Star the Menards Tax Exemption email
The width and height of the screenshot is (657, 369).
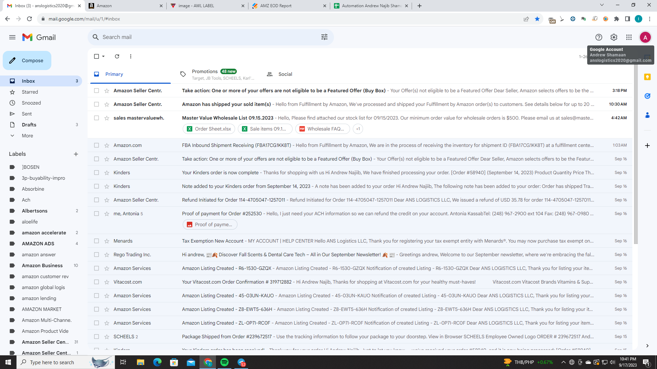tap(107, 241)
